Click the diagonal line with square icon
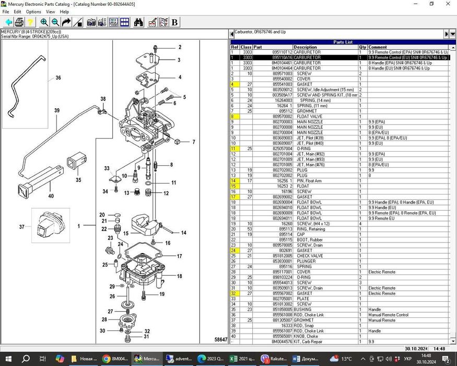Image resolution: width=457 pixels, height=366 pixels. (77, 22)
